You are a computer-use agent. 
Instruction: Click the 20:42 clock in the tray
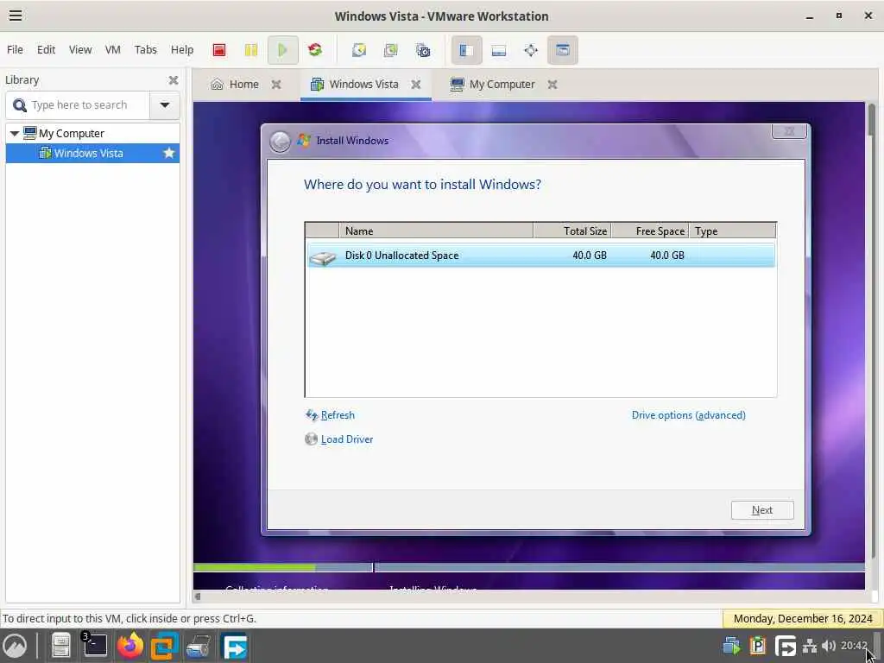click(853, 646)
